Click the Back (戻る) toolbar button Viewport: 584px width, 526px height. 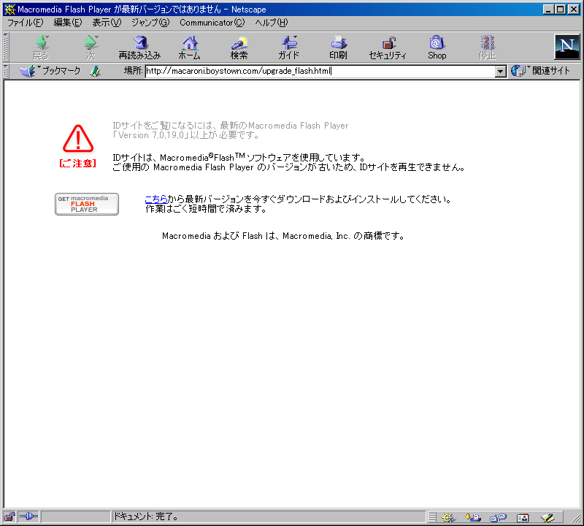[41, 47]
